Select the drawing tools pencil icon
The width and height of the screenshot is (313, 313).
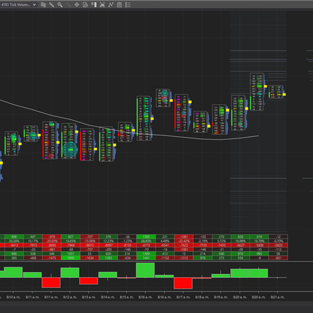[52, 5]
